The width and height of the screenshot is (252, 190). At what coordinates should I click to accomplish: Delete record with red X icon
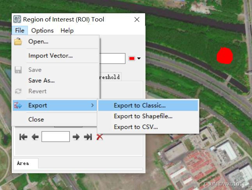pyautogui.click(x=99, y=137)
